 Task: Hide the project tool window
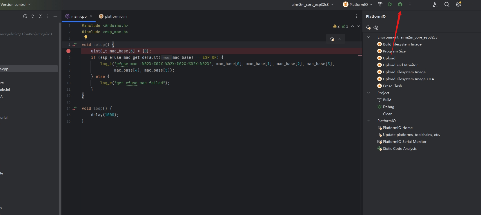[55, 16]
